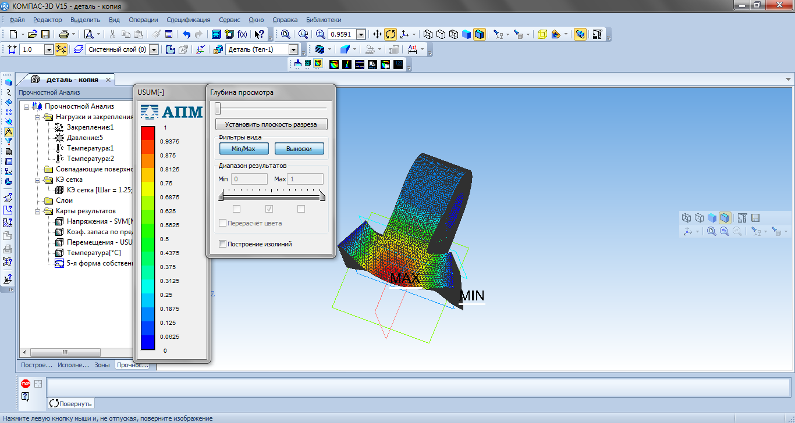Open print preview icon
The width and height of the screenshot is (795, 423).
[x=88, y=34]
